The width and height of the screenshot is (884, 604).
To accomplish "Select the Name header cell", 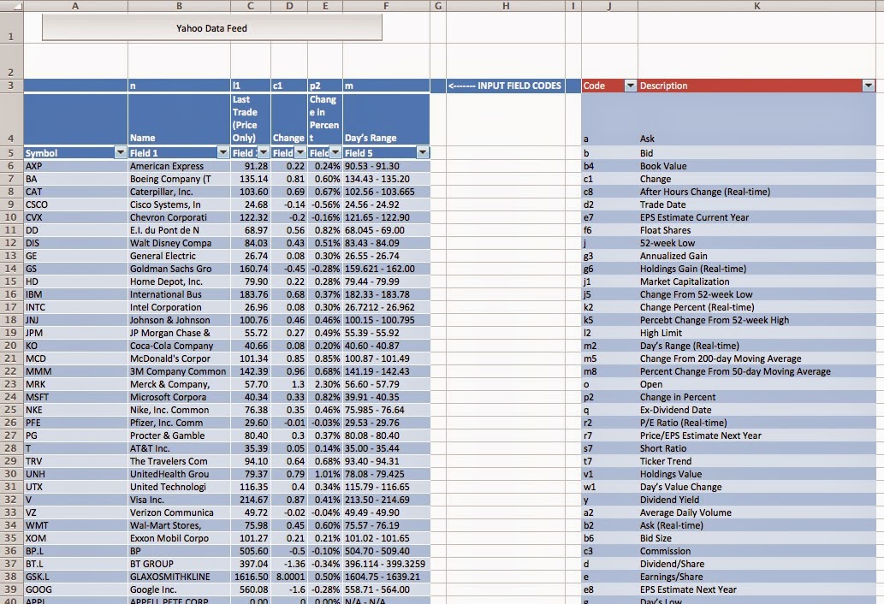I will (179, 119).
